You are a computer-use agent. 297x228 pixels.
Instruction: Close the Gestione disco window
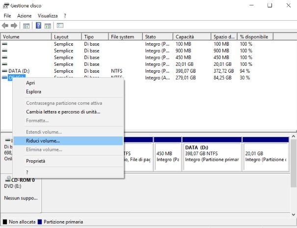pyautogui.click(x=288, y=5)
